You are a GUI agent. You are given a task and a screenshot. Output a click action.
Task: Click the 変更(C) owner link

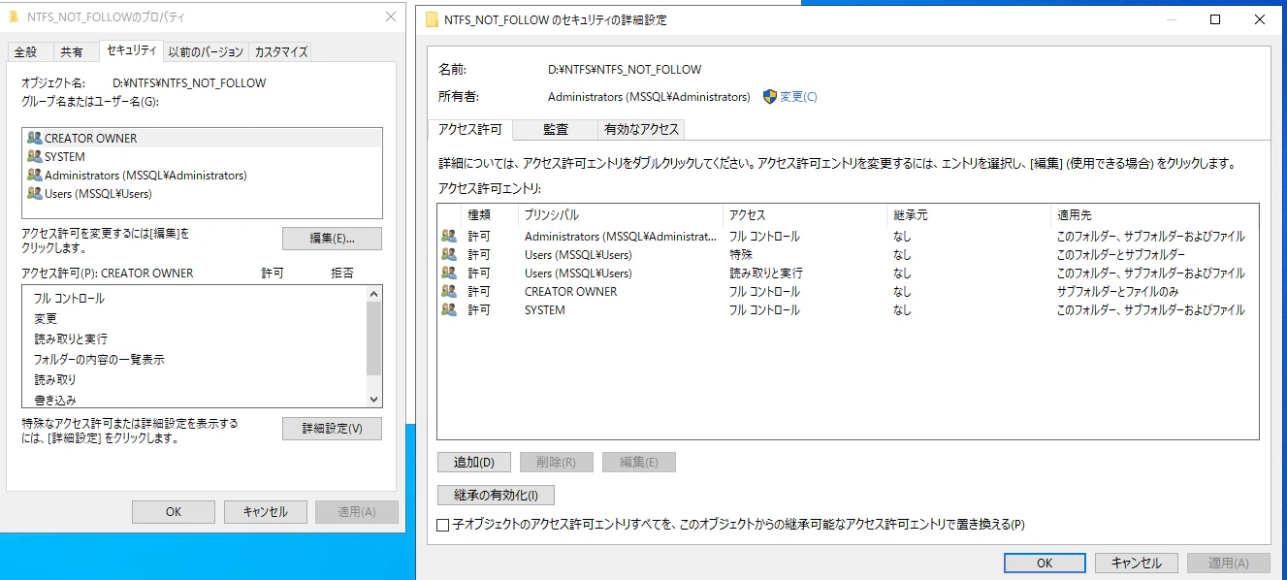click(799, 97)
